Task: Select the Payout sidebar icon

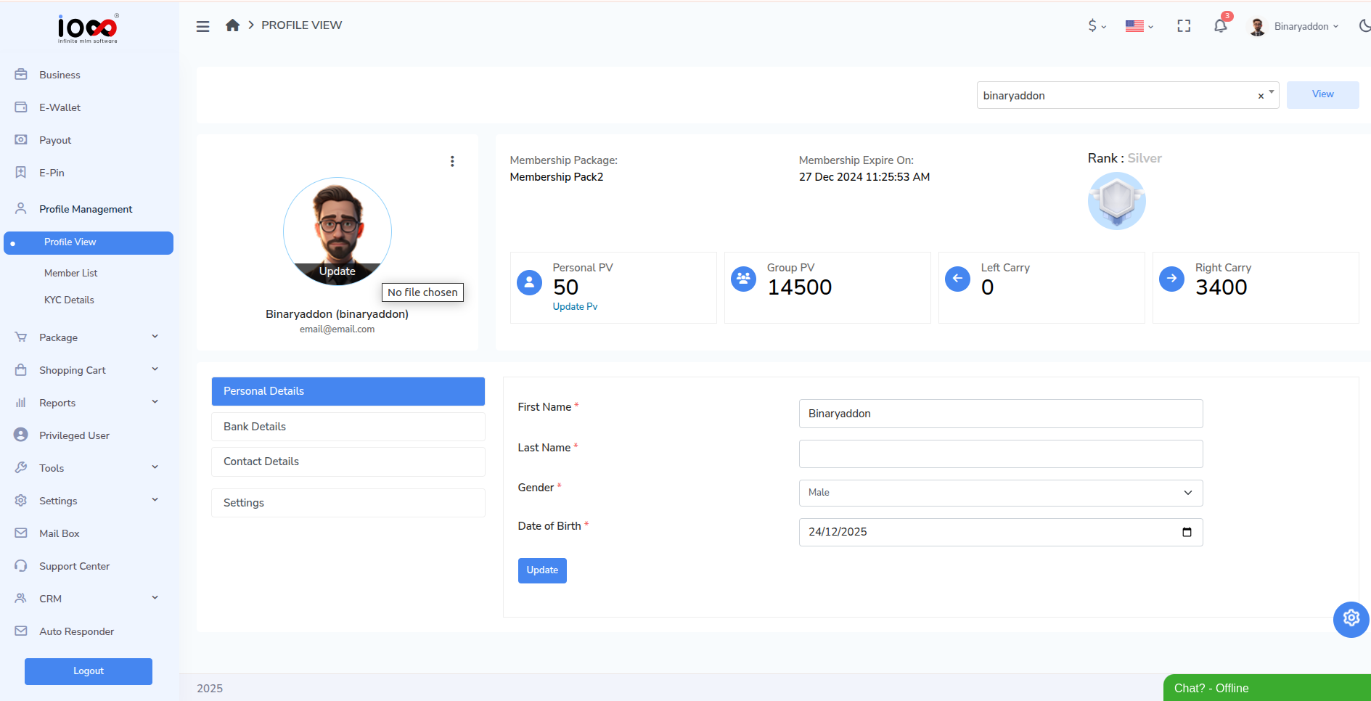Action: [21, 140]
